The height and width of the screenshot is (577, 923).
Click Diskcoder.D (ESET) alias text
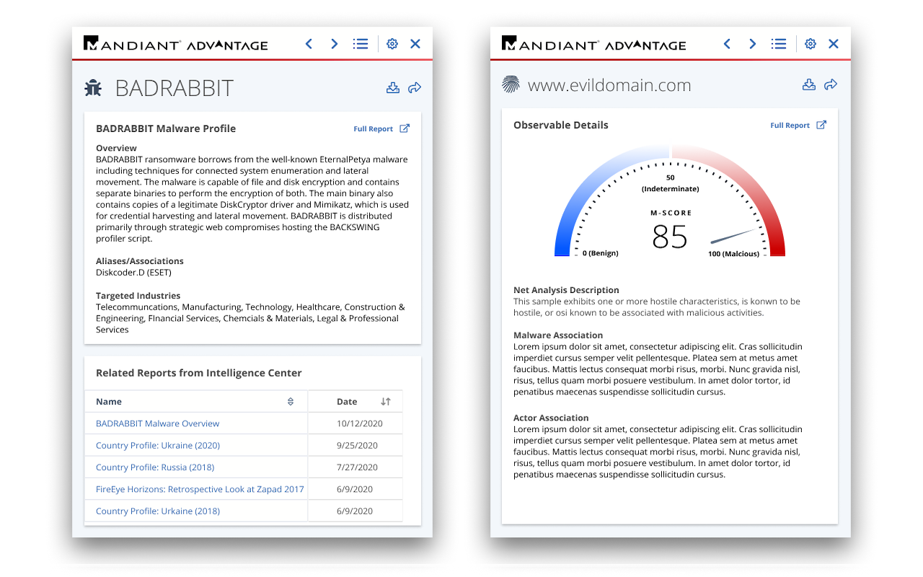[x=133, y=273]
